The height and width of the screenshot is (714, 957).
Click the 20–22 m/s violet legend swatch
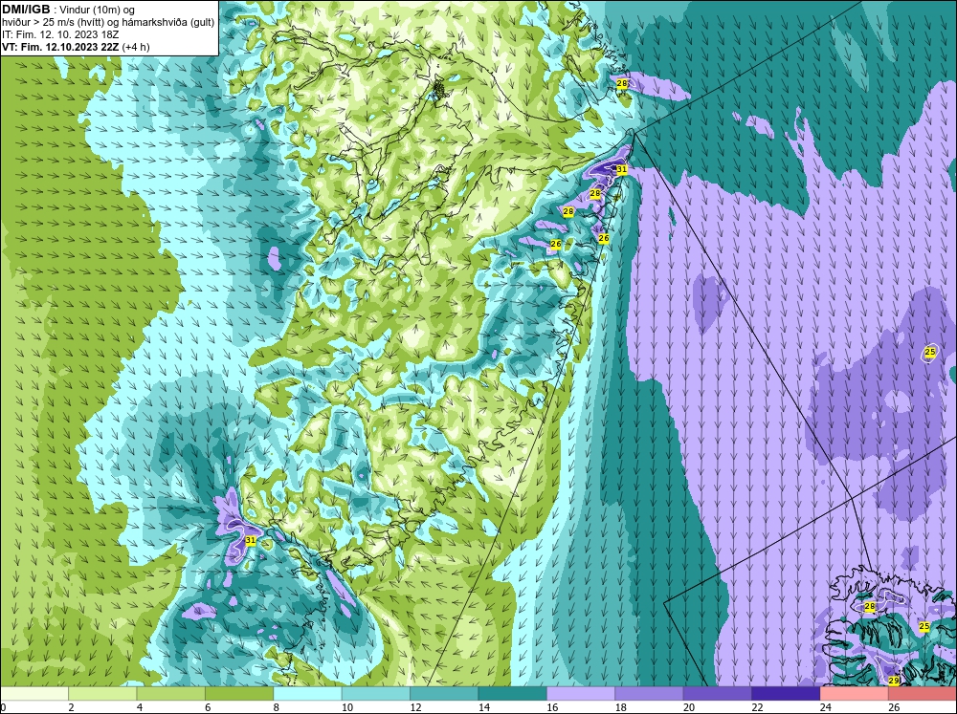tap(718, 694)
